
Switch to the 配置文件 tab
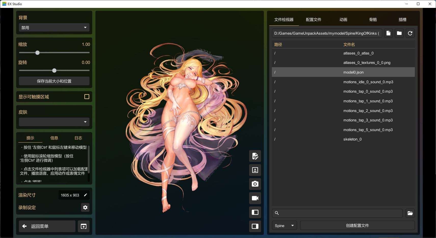point(314,20)
